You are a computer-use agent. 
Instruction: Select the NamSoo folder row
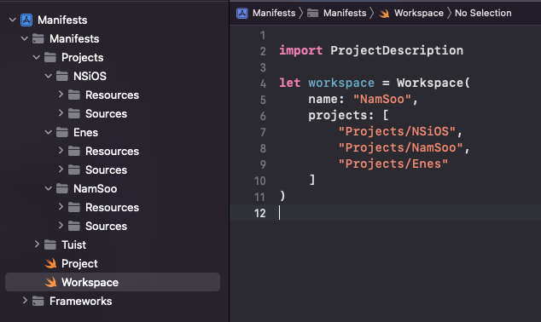[x=113, y=188]
